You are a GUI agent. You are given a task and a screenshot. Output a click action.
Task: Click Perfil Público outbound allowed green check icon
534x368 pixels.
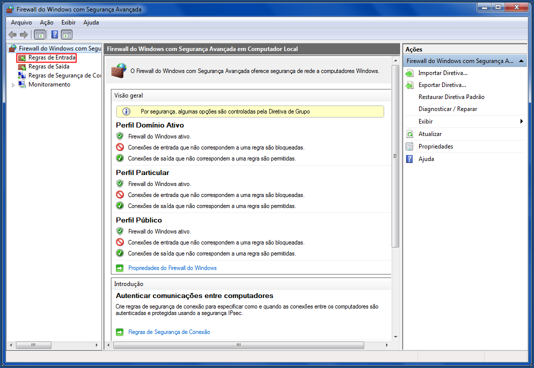120,253
